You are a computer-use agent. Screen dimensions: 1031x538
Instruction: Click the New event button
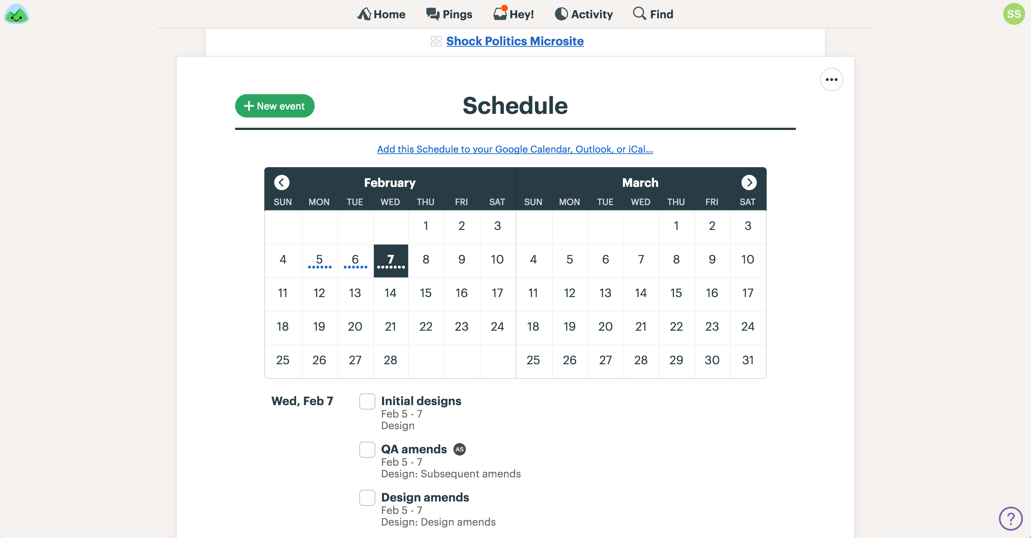274,106
